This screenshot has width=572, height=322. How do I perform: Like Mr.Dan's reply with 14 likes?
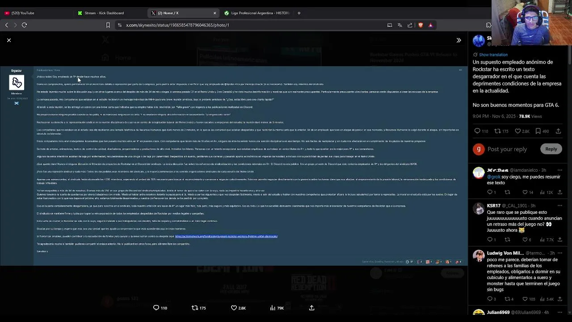coord(528,192)
